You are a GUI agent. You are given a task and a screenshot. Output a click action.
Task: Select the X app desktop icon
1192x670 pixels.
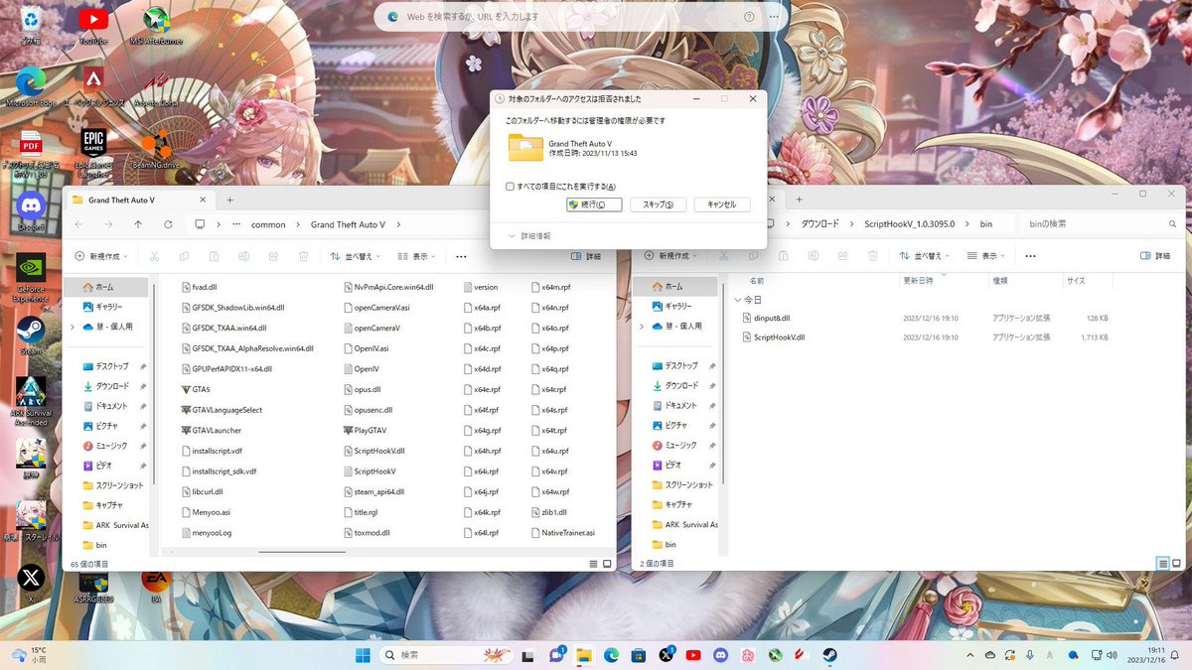(31, 582)
